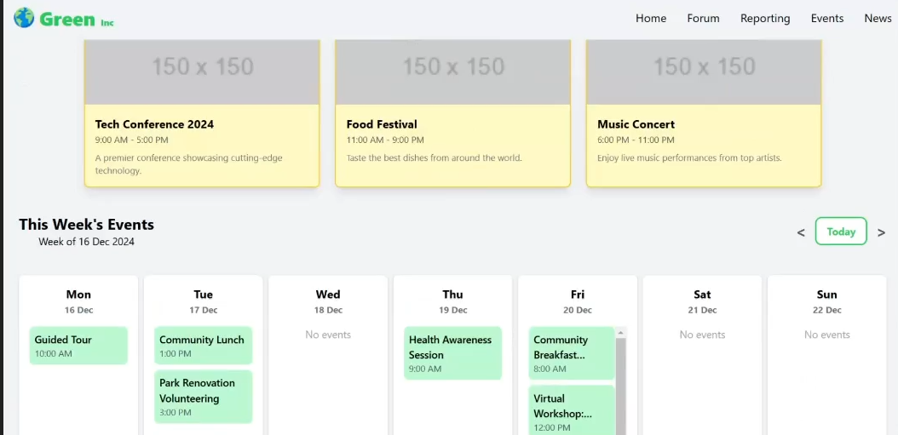Navigate to the Reporting section
This screenshot has width=898, height=435.
point(764,18)
